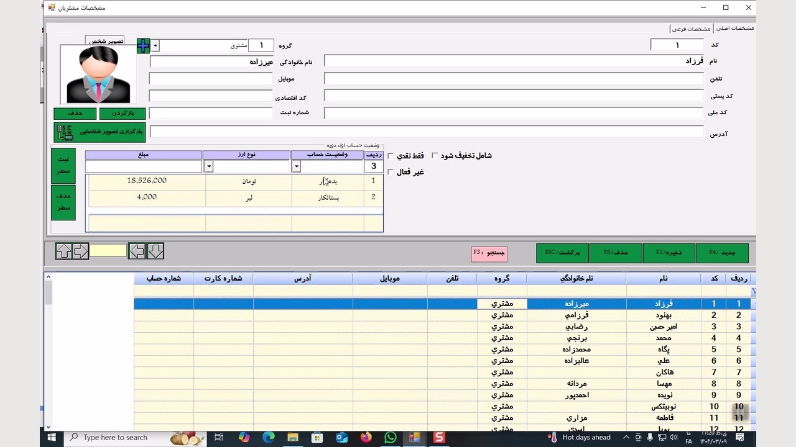Click the 'بازکردن' button under the photo
Screen dimensions: 796x447
tap(123, 114)
